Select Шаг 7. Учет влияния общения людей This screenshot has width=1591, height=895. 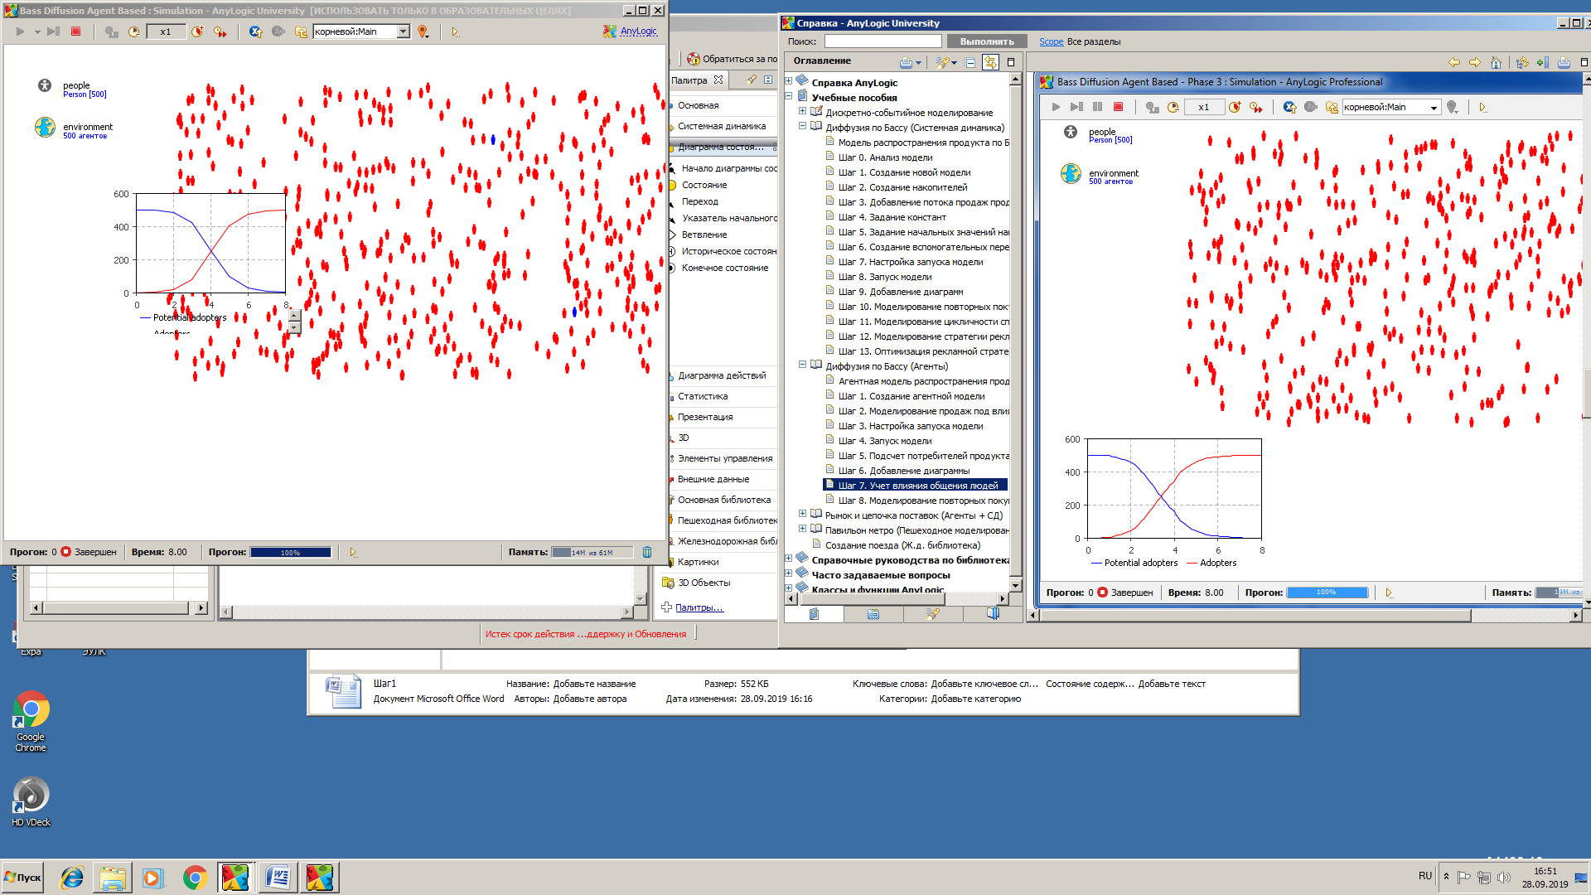click(918, 486)
